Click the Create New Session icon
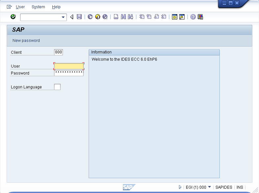 pos(175,17)
